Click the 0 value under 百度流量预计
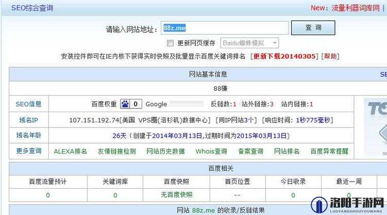Viewport: 387px width, 215px height. (x=48, y=195)
